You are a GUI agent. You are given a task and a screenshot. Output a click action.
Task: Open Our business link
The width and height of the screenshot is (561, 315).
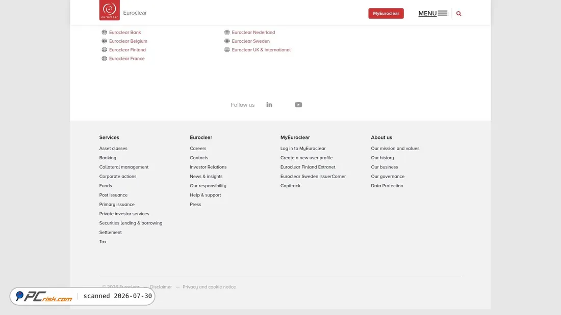384,167
